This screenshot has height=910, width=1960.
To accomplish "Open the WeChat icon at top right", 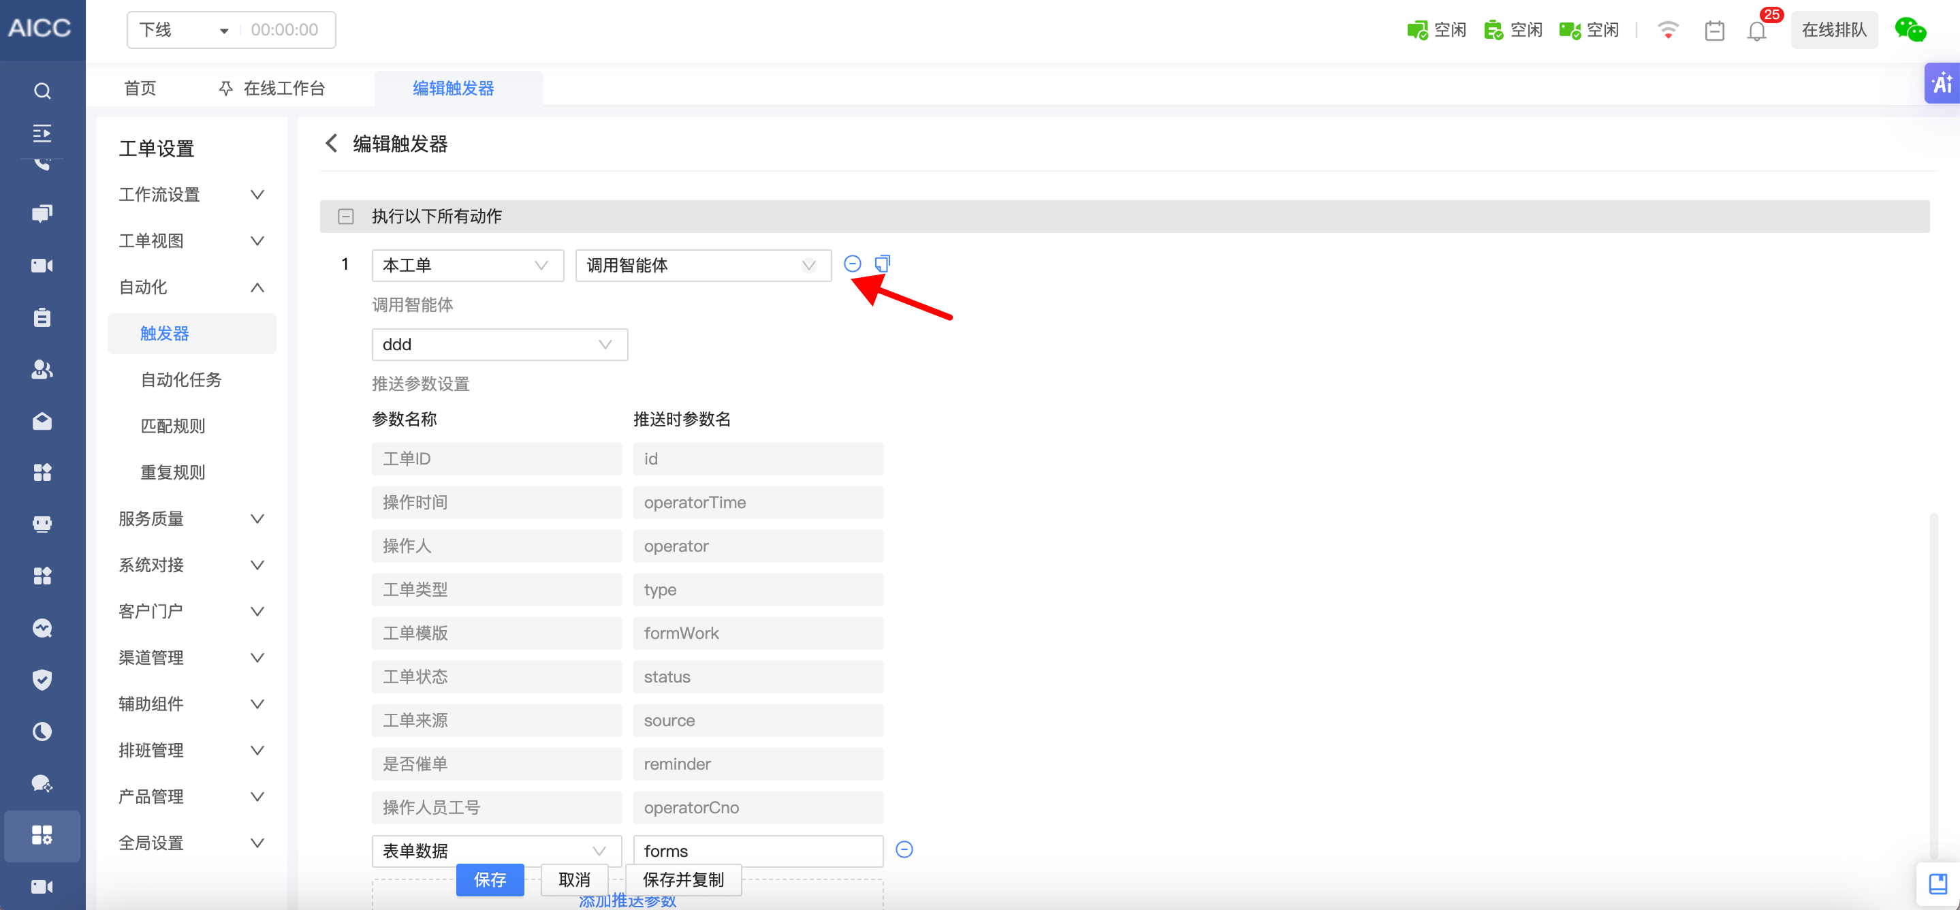I will (x=1910, y=30).
